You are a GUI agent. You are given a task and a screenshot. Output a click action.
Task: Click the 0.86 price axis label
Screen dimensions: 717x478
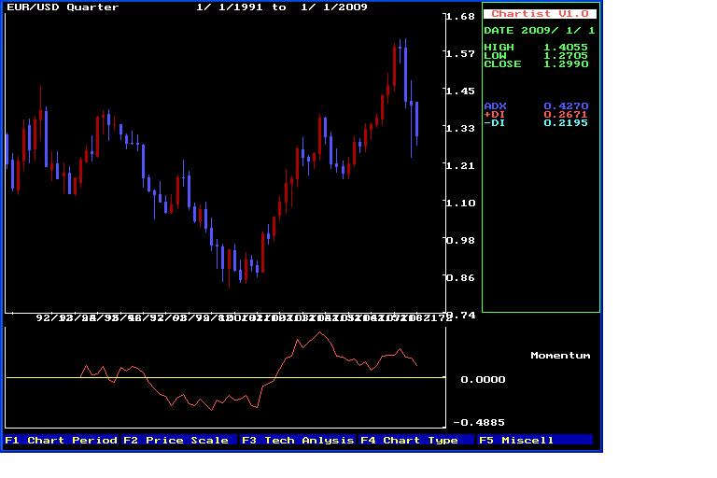(460, 277)
